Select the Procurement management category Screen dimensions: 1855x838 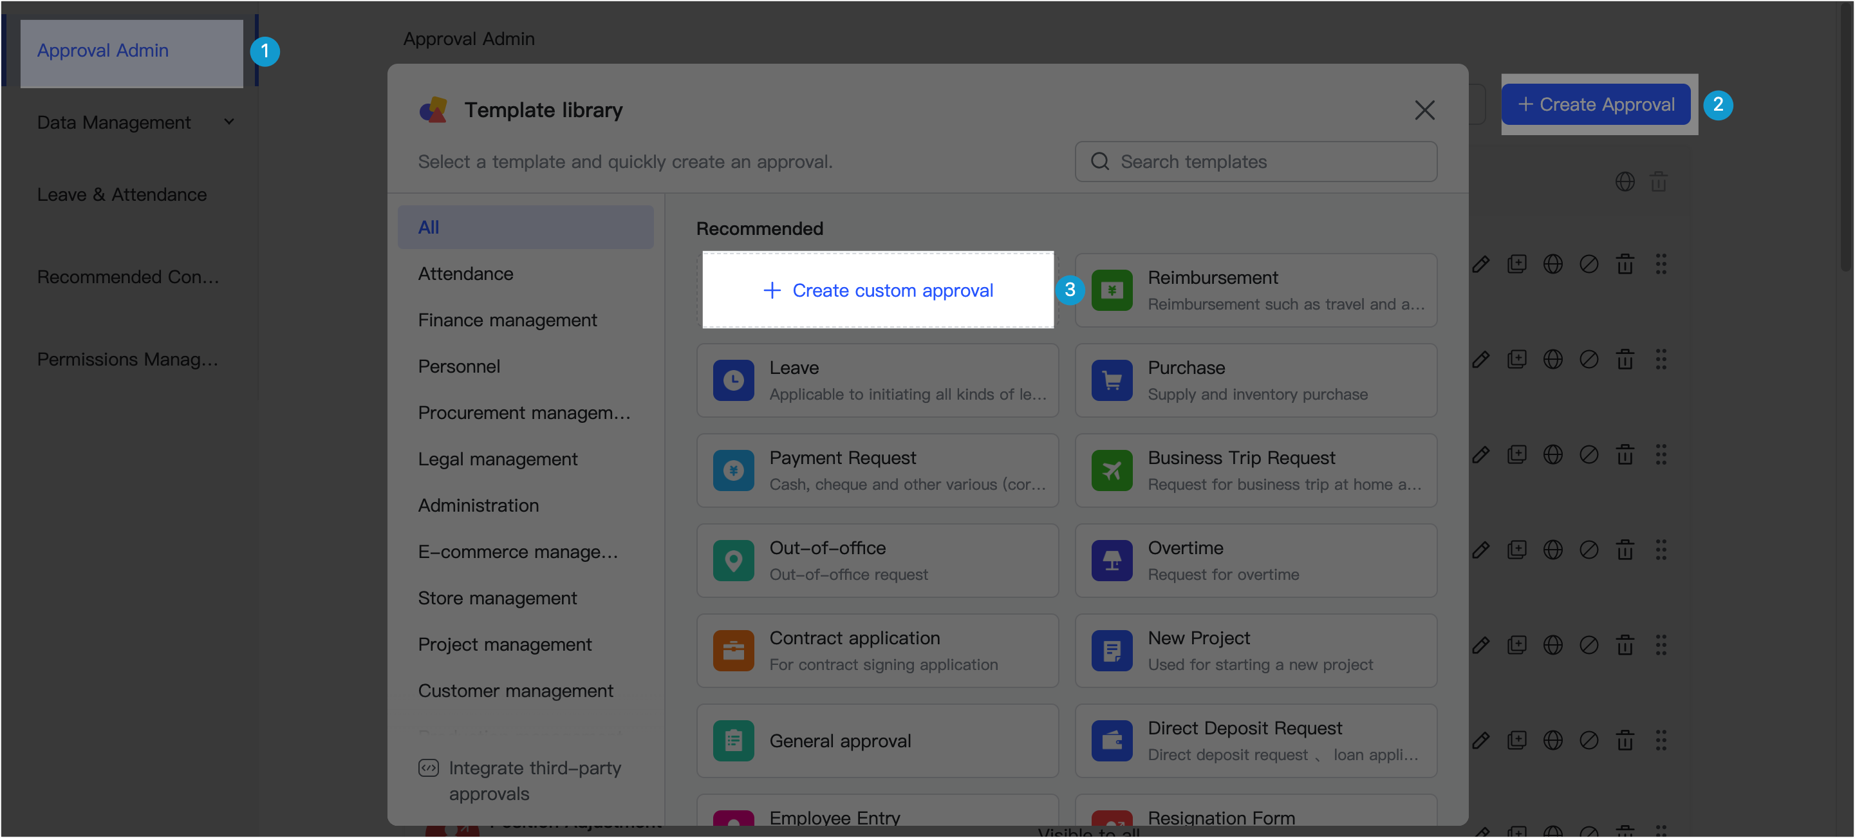click(x=525, y=413)
